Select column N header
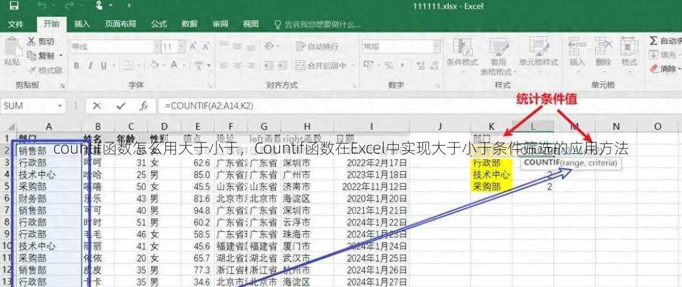Viewport: 682px width, 287px height. [616, 127]
